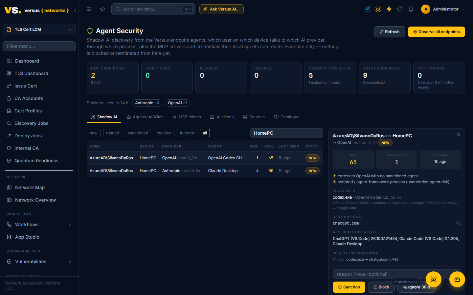Open the color theme palette icon

pyautogui.click(x=400, y=9)
